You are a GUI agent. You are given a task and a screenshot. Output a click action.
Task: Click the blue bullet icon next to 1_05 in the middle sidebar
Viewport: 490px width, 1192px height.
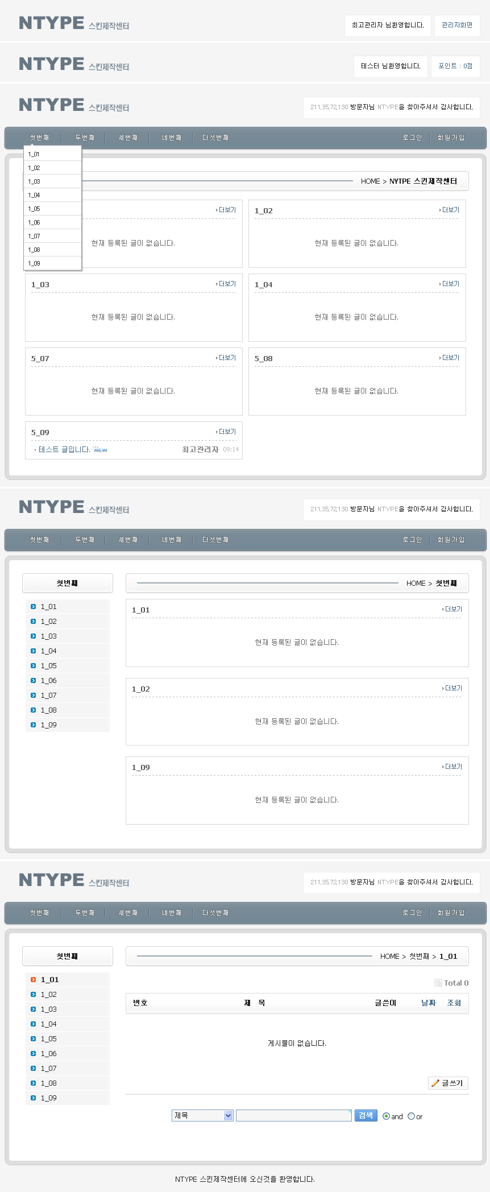pos(34,665)
